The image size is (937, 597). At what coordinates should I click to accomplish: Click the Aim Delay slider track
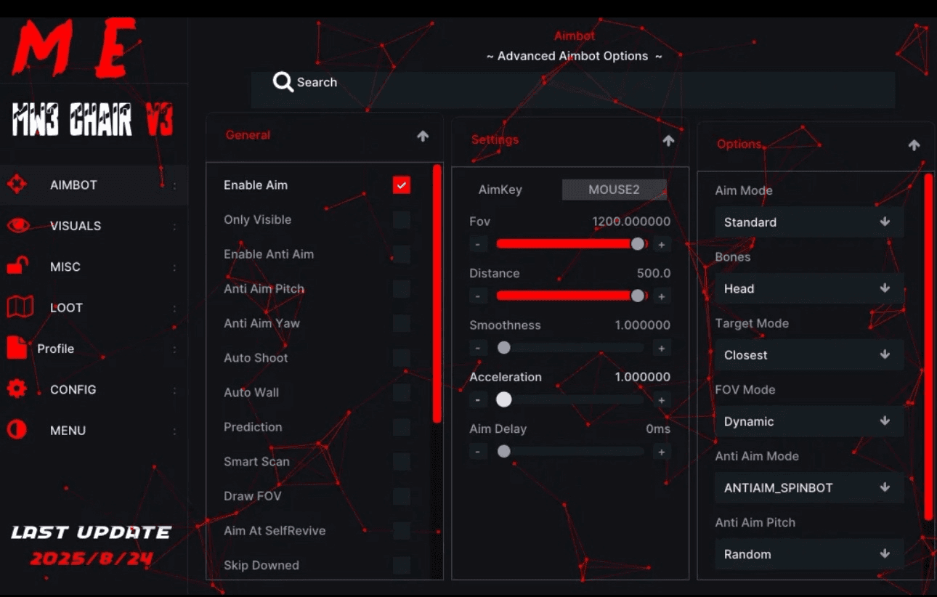click(571, 452)
